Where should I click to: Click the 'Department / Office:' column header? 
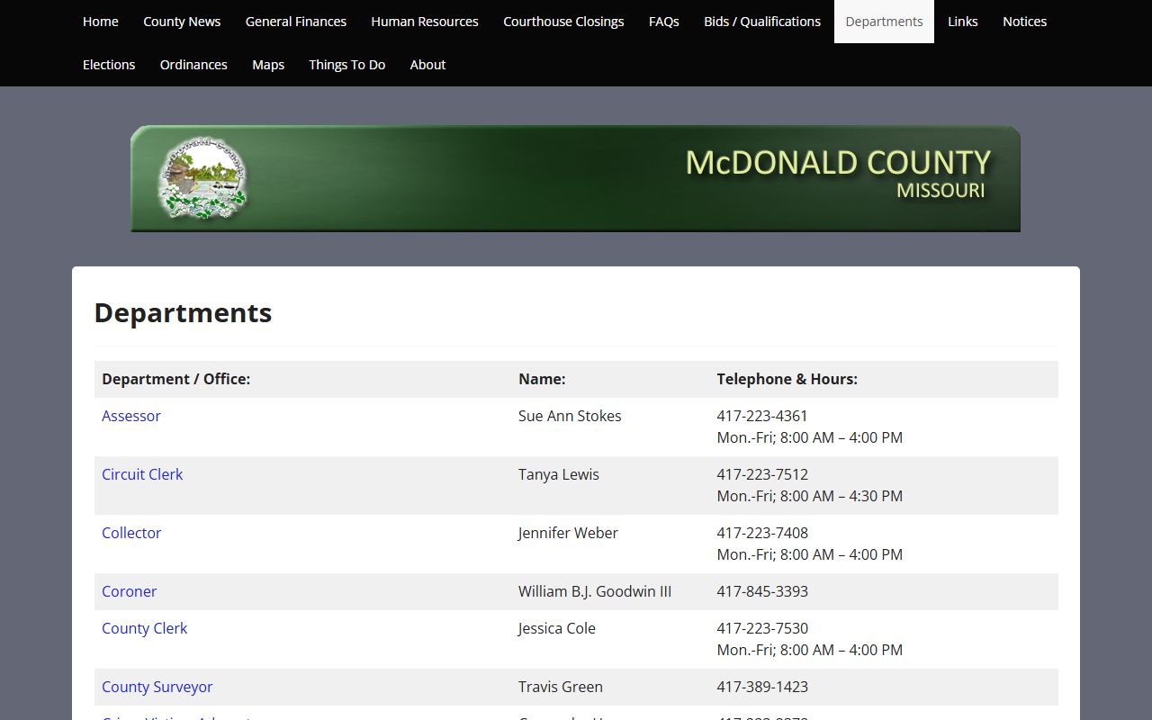(x=175, y=379)
